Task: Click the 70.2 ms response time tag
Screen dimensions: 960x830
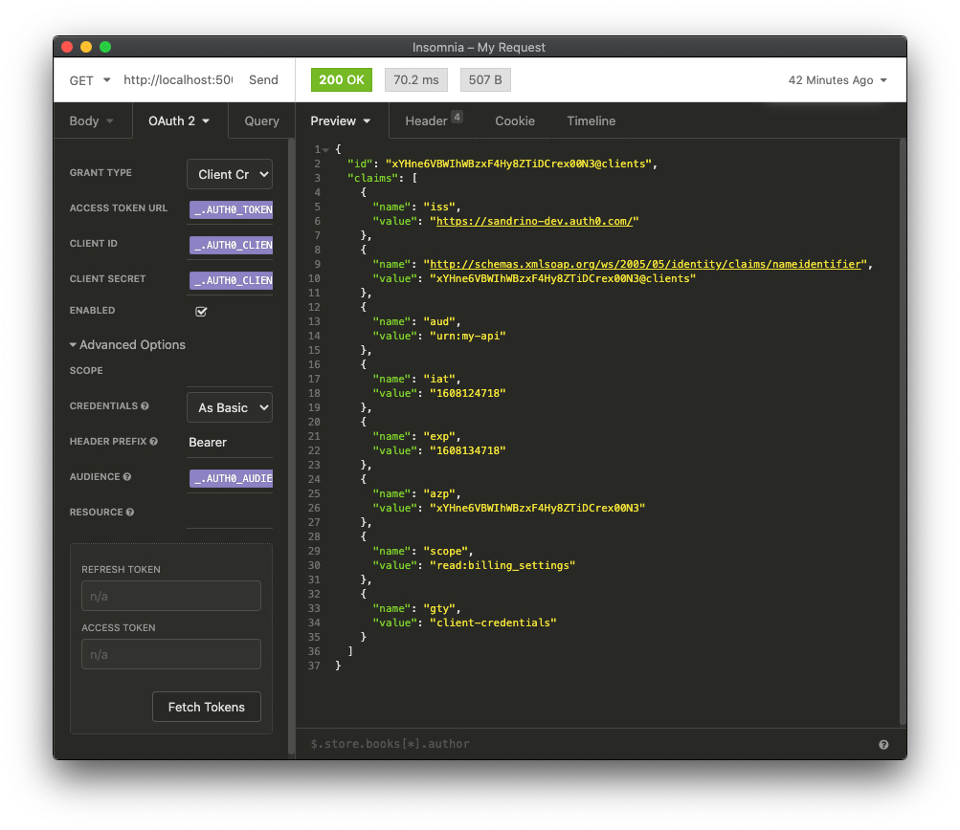Action: tap(415, 80)
